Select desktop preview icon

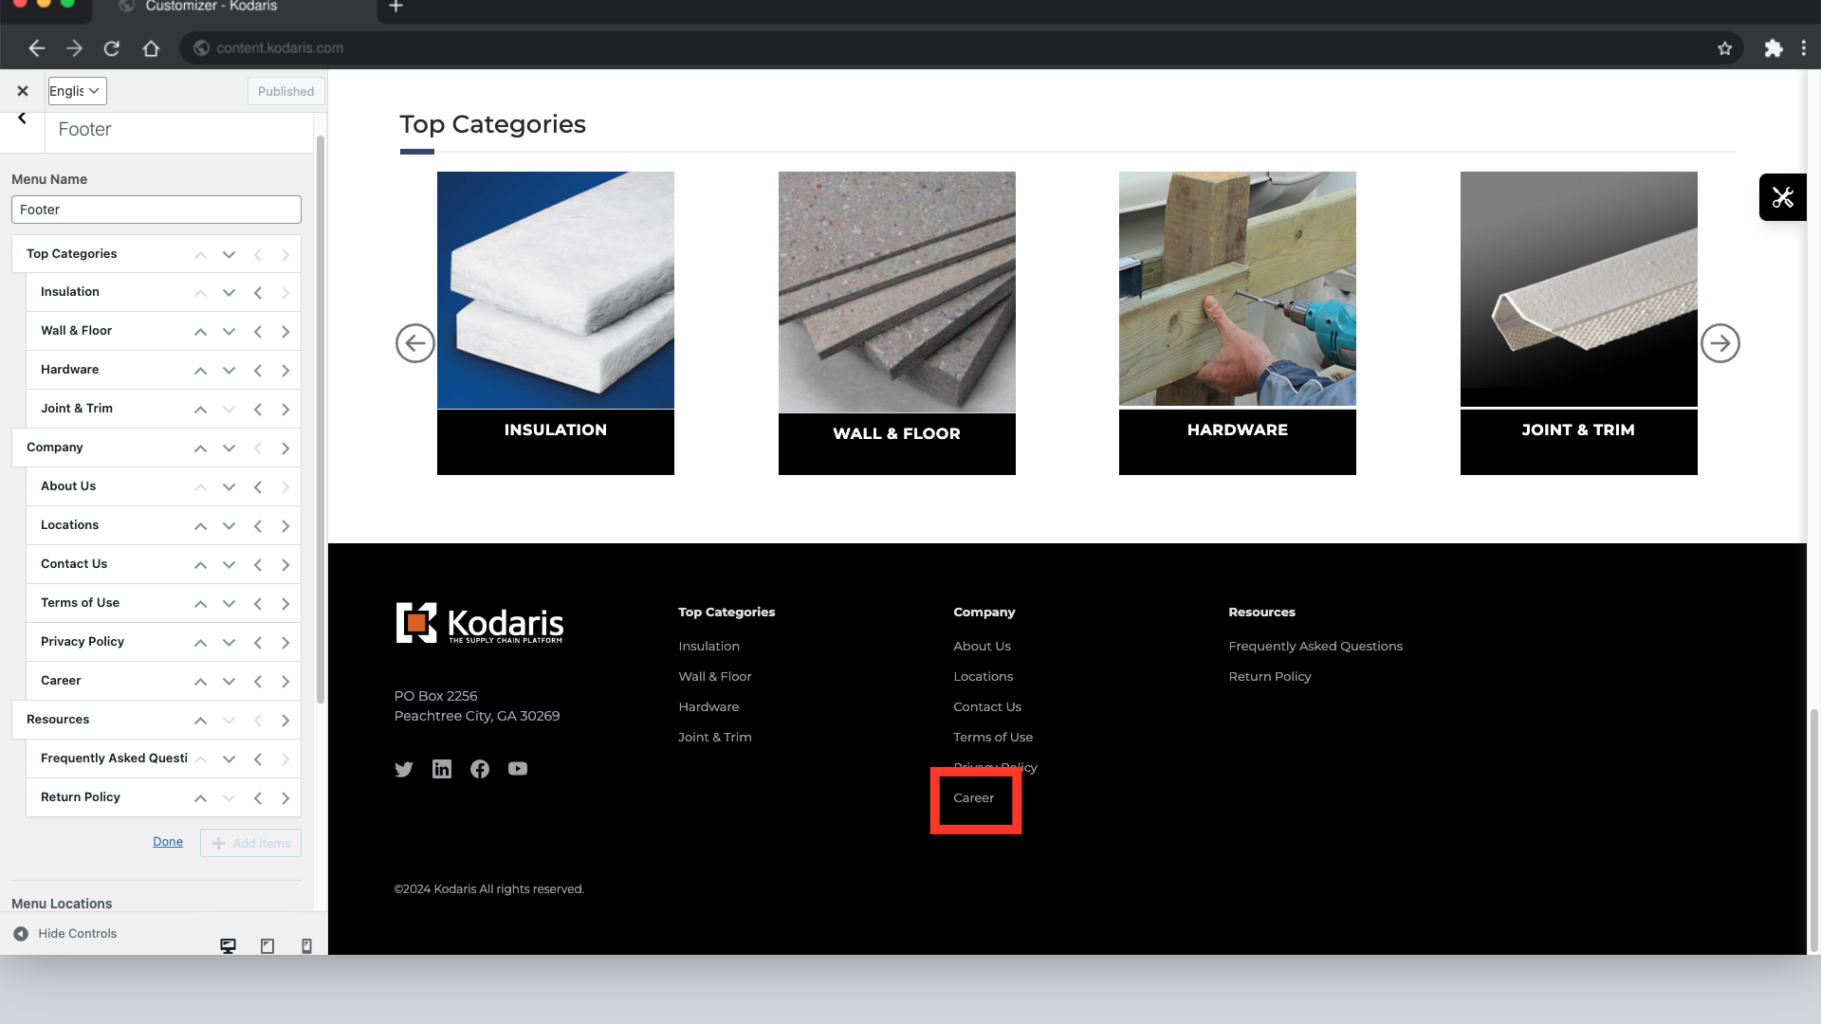coord(228,946)
